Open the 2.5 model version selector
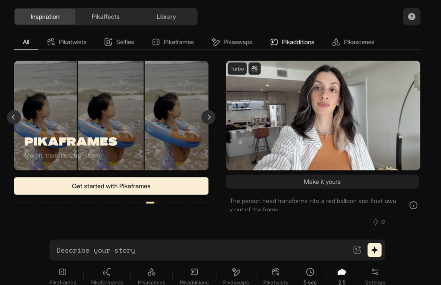 click(342, 276)
